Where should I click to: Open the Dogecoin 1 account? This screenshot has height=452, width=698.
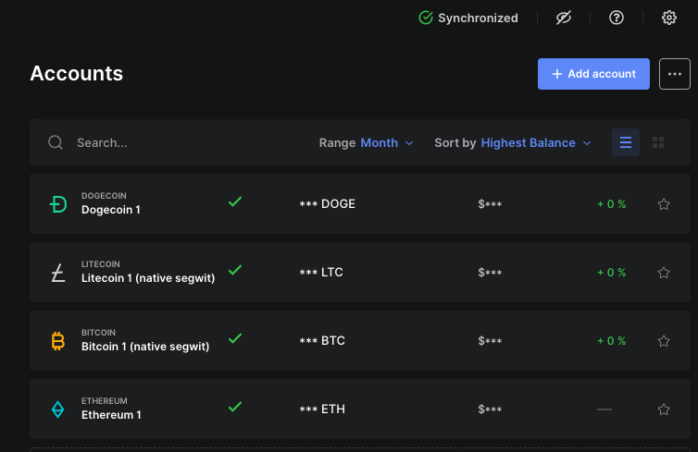pos(360,204)
